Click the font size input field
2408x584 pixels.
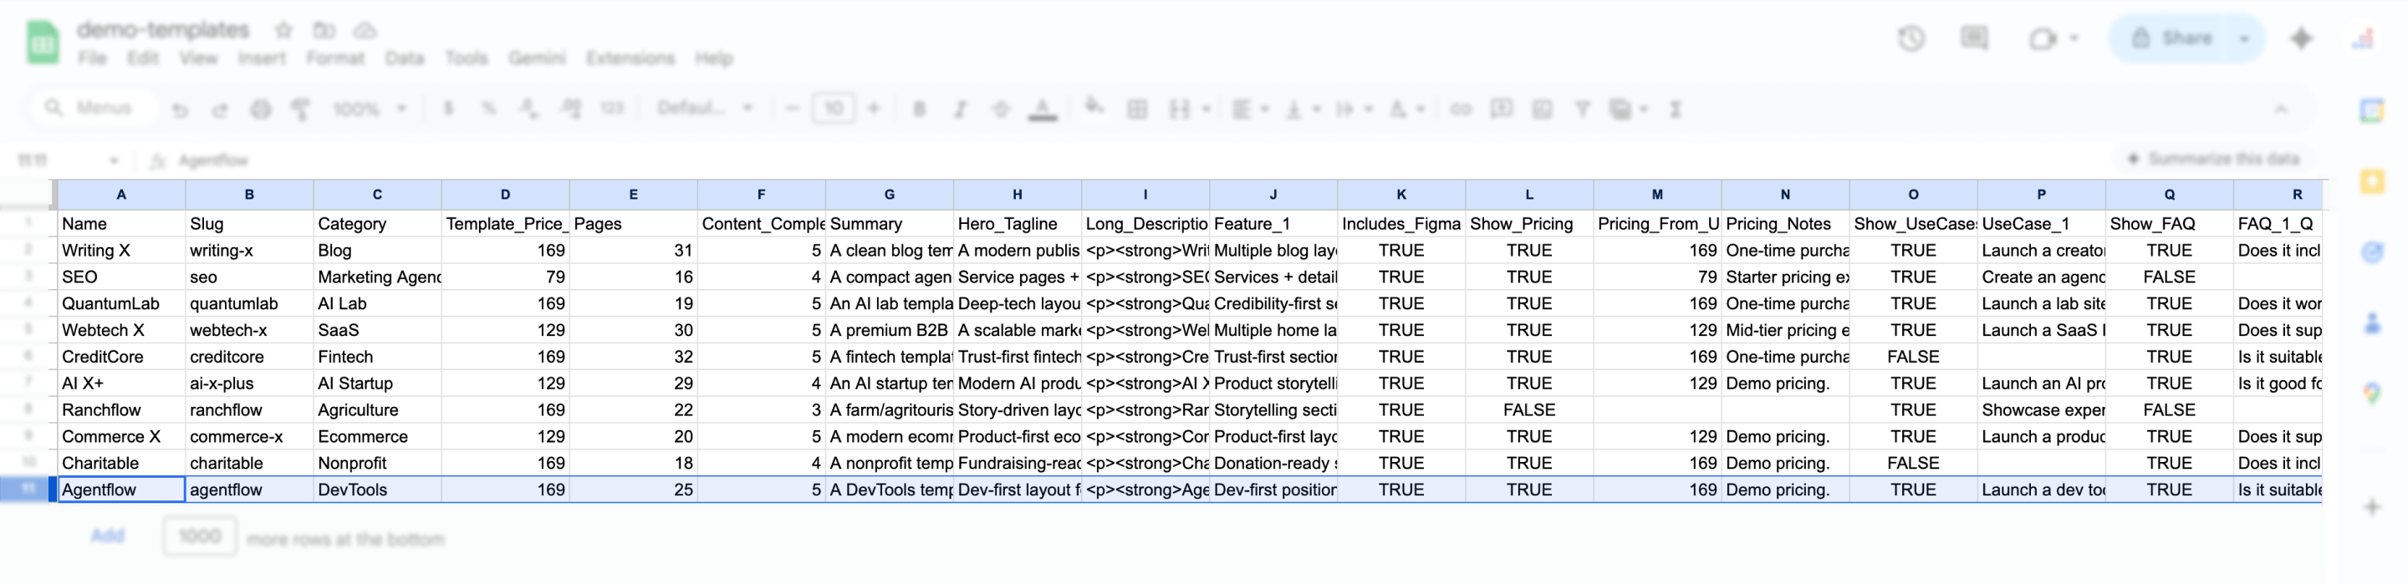pyautogui.click(x=834, y=109)
